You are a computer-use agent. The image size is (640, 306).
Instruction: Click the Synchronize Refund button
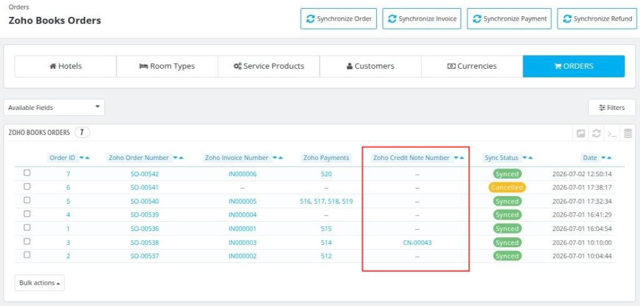click(597, 19)
